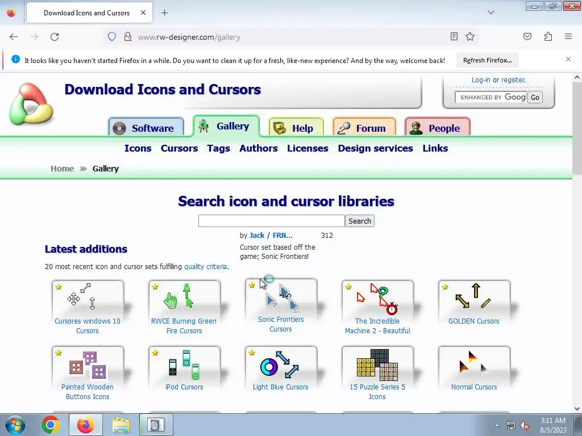Open Windows Explorer from taskbar
Image resolution: width=582 pixels, height=436 pixels.
121,425
